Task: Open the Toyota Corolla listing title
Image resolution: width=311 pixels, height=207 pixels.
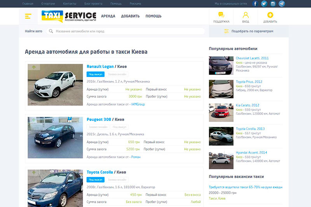Action: 100,172
